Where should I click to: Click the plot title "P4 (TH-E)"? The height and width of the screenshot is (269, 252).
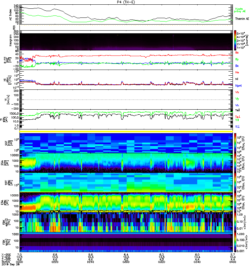[126, 2]
